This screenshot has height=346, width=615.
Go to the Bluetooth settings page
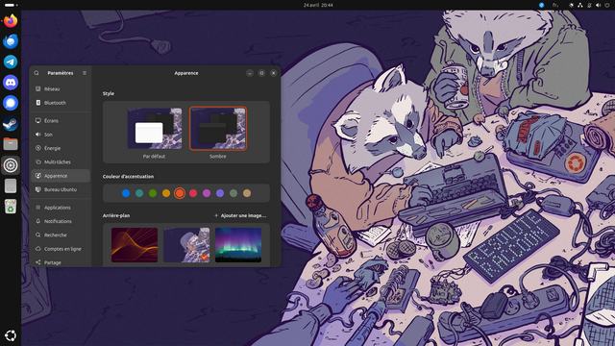pyautogui.click(x=61, y=103)
